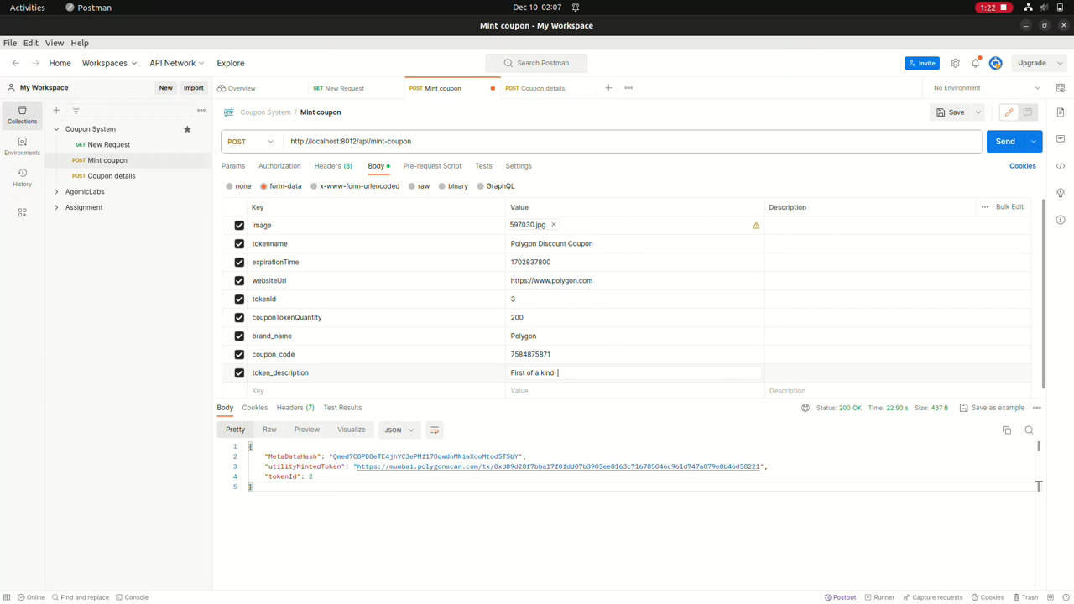Copy the response body
Image resolution: width=1074 pixels, height=604 pixels.
tap(1007, 430)
